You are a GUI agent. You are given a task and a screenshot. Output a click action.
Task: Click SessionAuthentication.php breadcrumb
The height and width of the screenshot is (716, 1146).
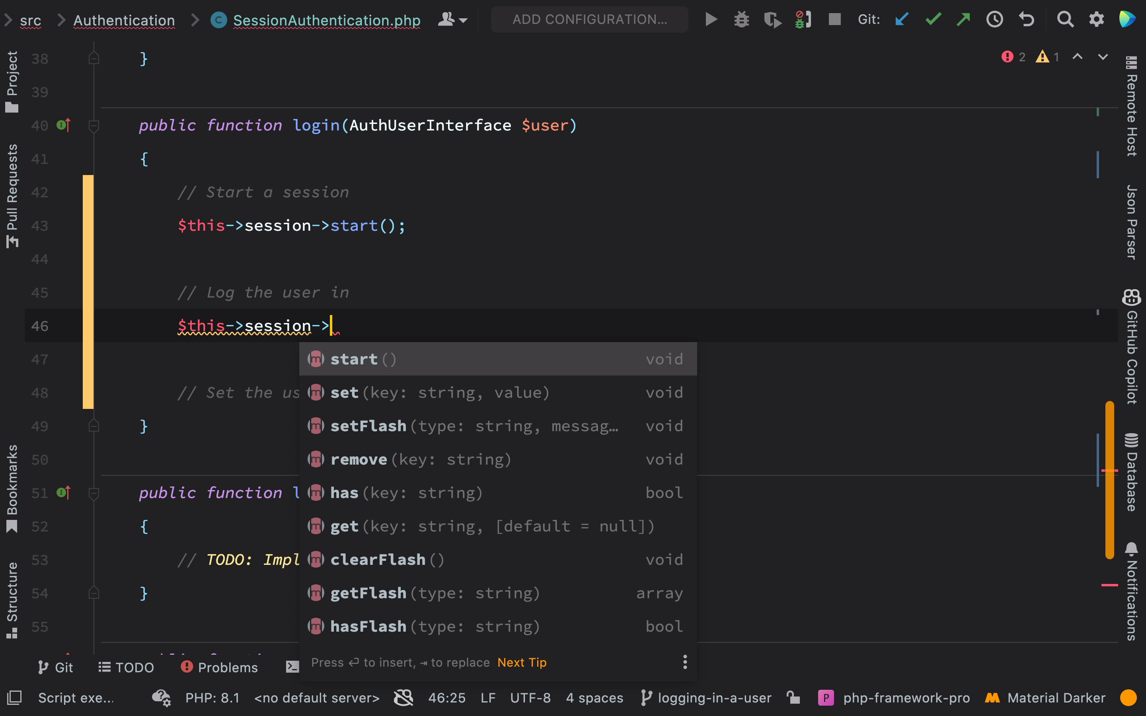[x=327, y=20]
